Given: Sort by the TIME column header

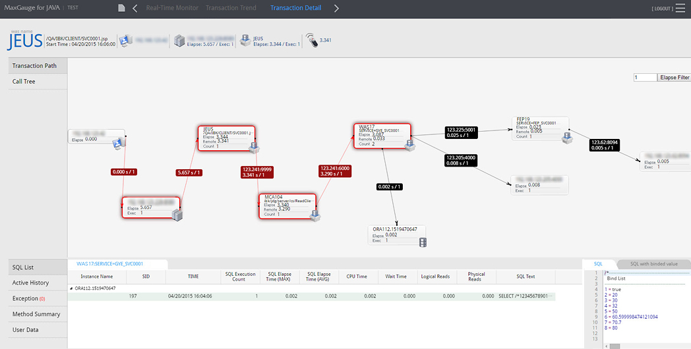Looking at the screenshot, I should click(193, 277).
